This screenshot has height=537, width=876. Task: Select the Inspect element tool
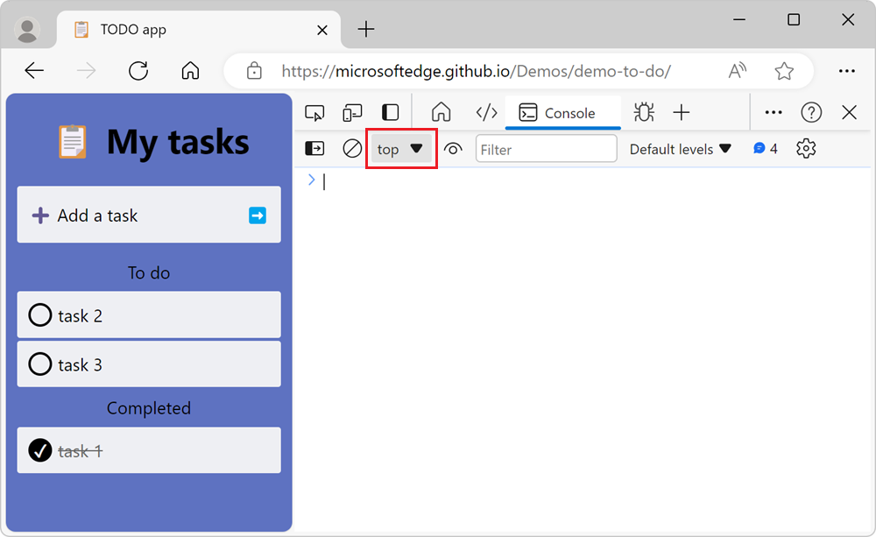point(314,112)
